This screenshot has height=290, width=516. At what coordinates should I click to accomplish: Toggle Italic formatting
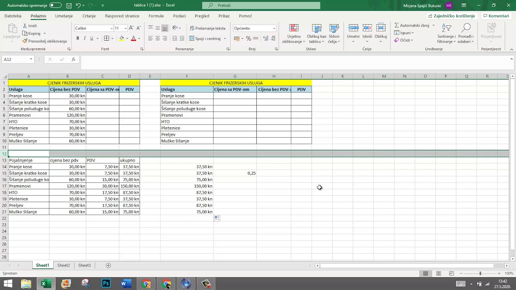pyautogui.click(x=85, y=38)
